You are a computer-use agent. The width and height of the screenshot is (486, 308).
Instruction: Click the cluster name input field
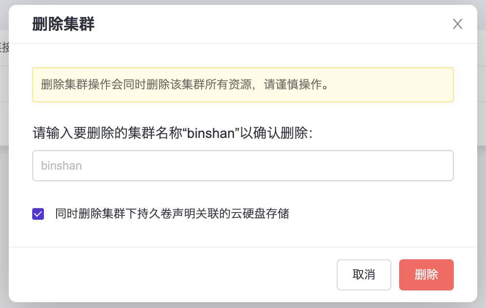(x=243, y=166)
